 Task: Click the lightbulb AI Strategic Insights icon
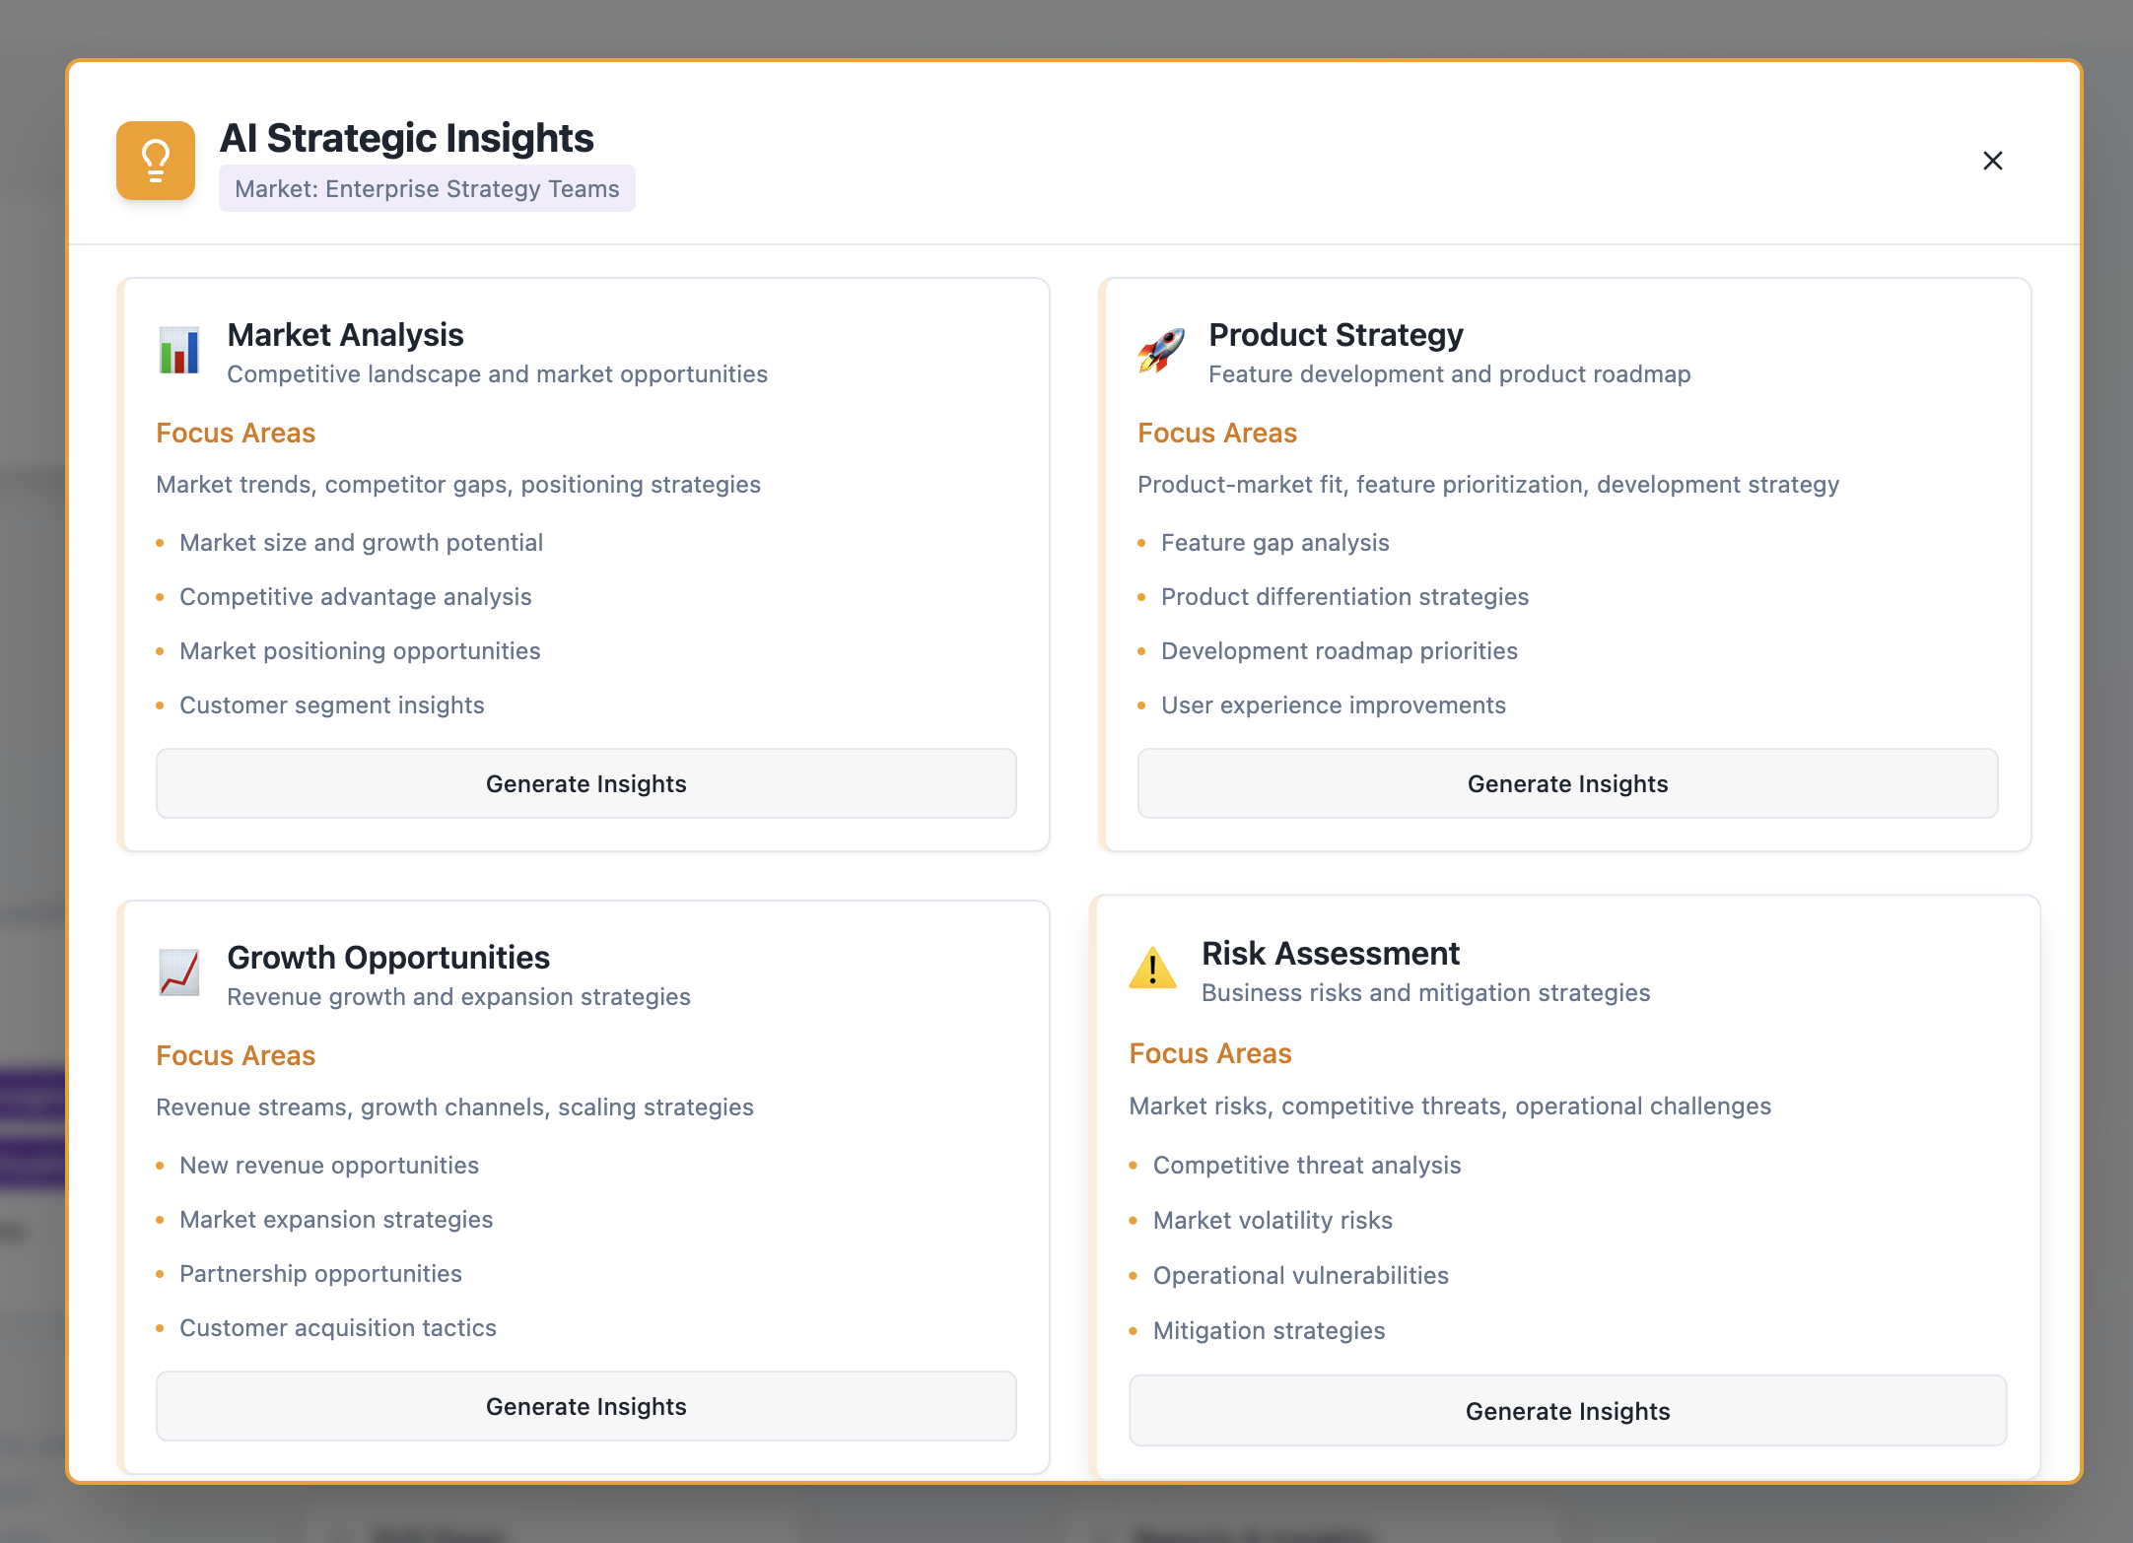155,161
